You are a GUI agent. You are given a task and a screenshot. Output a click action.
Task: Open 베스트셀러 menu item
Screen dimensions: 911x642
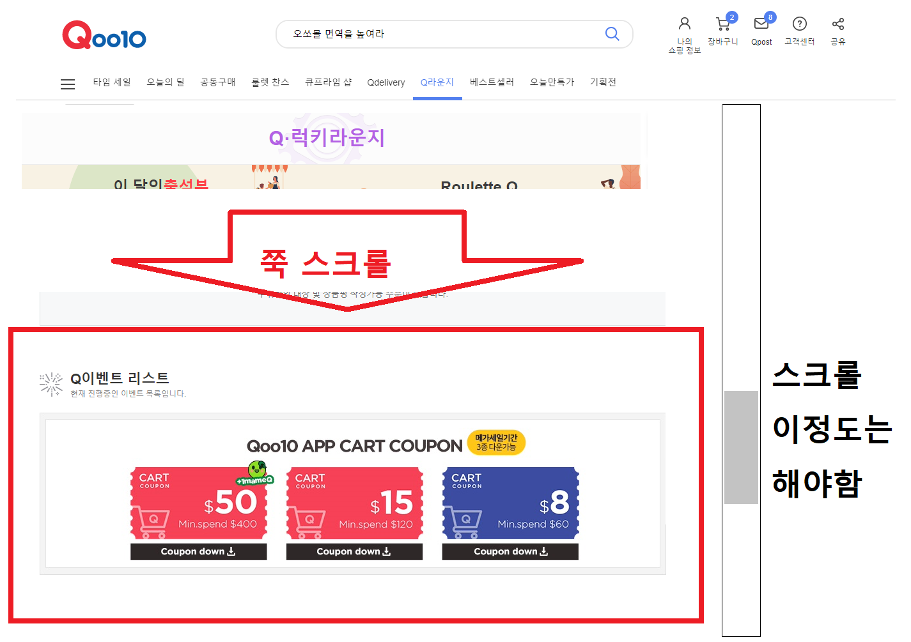(x=492, y=82)
